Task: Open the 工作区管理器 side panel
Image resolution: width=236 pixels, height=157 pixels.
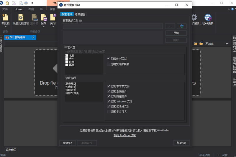Action: [1, 44]
